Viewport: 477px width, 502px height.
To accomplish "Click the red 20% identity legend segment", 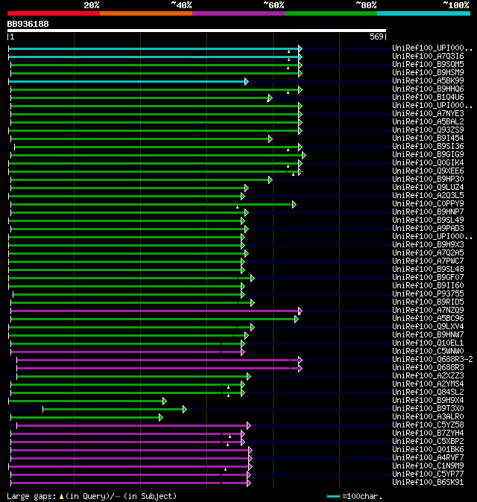I will click(54, 13).
